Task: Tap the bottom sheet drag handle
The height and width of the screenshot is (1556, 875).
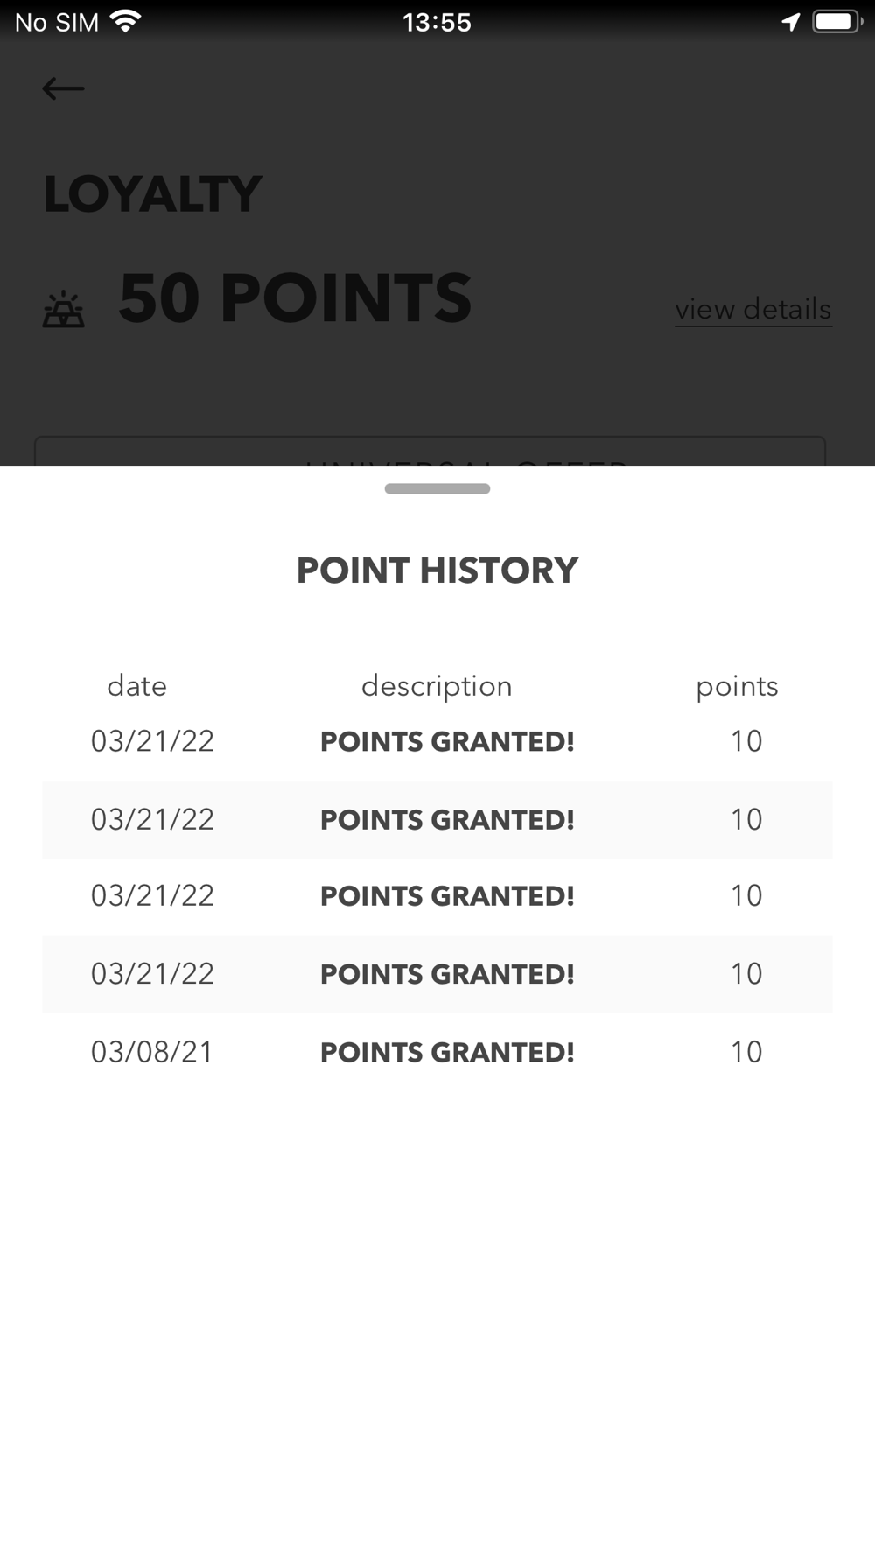Action: click(437, 488)
